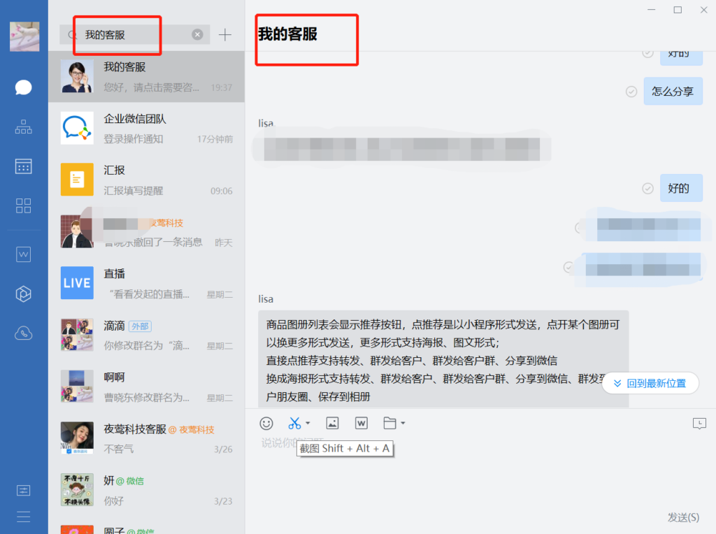Open the blurred-name chat marked 昨天
The width and height of the screenshot is (716, 534).
coord(147,231)
